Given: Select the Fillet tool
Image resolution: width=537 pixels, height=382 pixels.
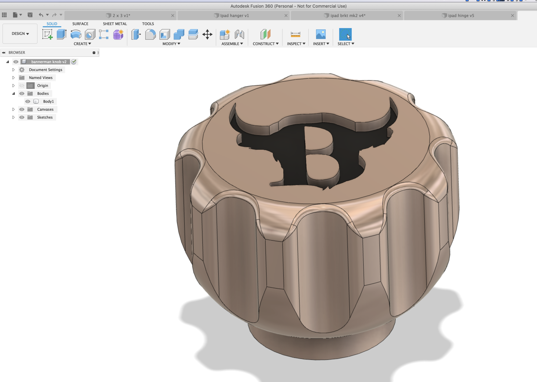Looking at the screenshot, I should pos(150,34).
